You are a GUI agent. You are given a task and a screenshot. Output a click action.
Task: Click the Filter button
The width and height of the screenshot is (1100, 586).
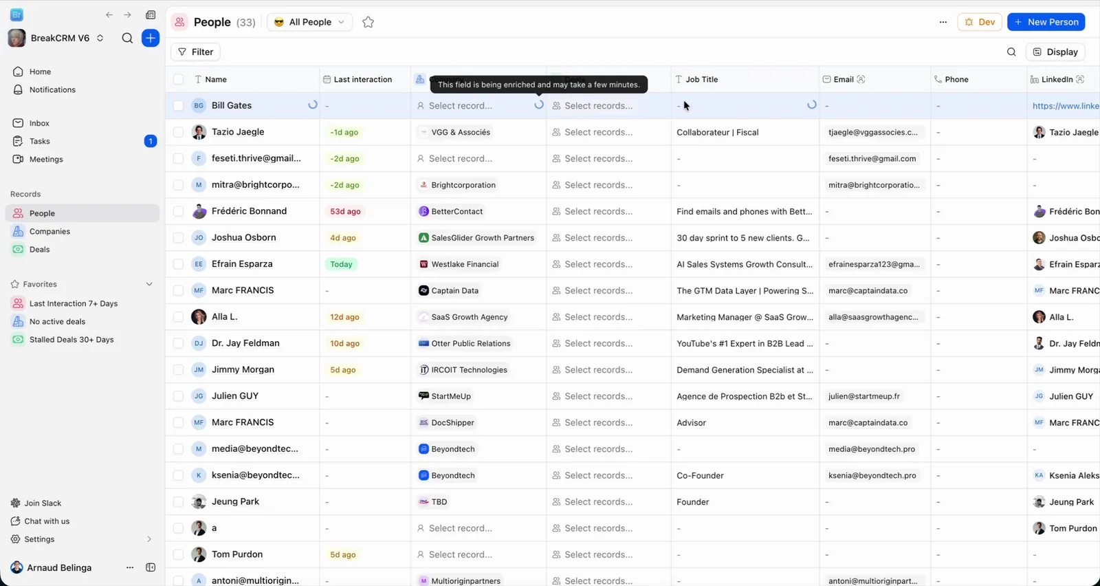pyautogui.click(x=196, y=52)
